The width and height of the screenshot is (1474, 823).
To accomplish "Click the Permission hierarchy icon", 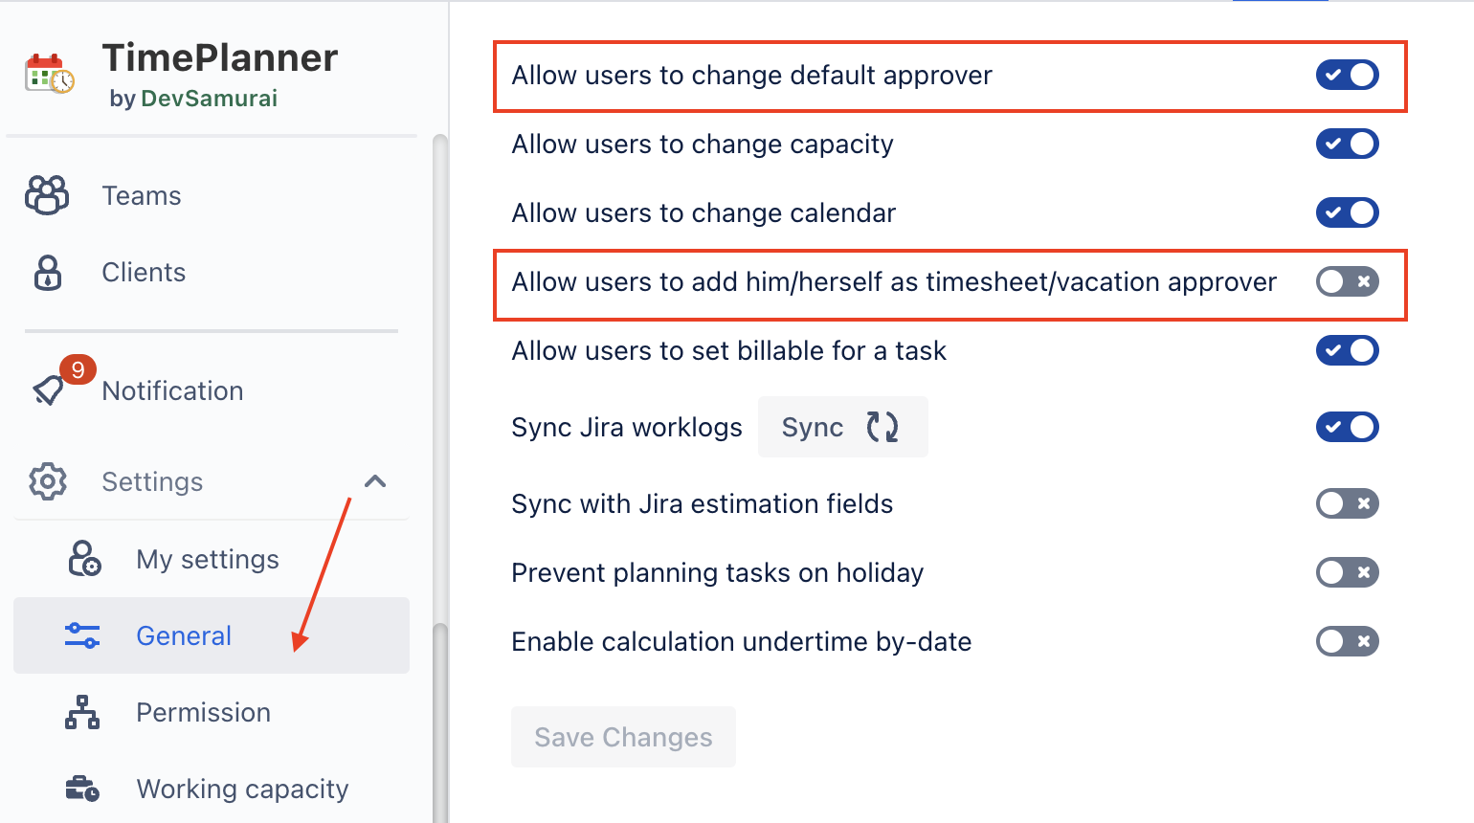I will (82, 713).
